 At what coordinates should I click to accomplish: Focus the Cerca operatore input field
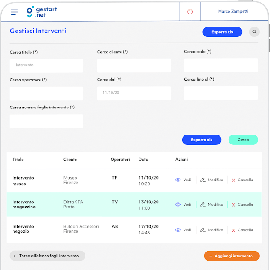46,94
